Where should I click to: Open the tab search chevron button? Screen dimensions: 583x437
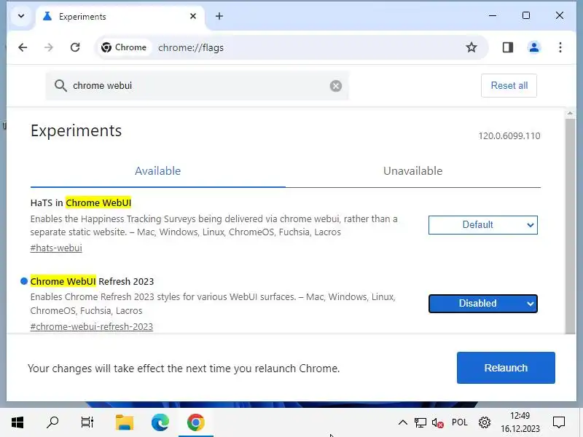point(21,16)
